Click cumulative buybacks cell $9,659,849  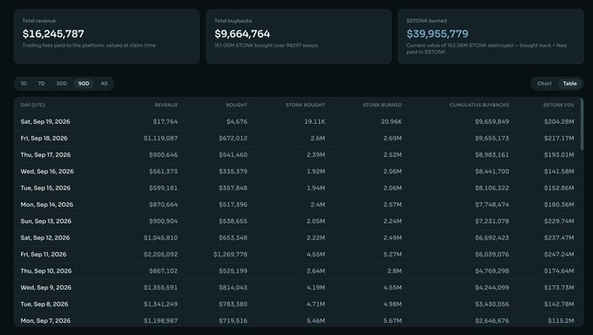(x=492, y=121)
